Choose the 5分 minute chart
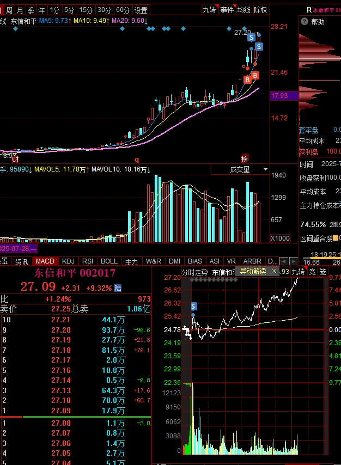 tap(69, 10)
